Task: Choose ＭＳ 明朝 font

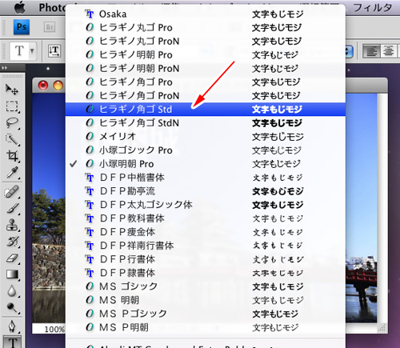Action: [206, 300]
